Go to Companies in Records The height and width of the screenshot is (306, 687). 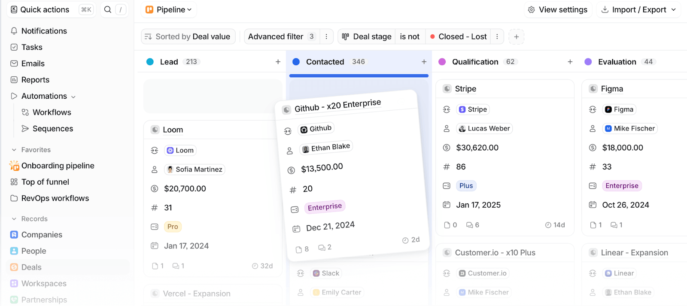[x=42, y=235]
